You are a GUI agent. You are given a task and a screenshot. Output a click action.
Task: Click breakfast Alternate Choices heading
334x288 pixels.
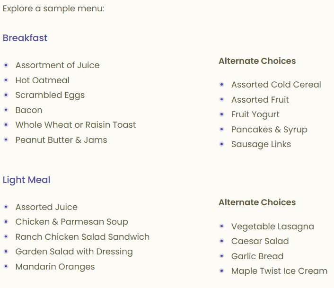click(x=257, y=61)
